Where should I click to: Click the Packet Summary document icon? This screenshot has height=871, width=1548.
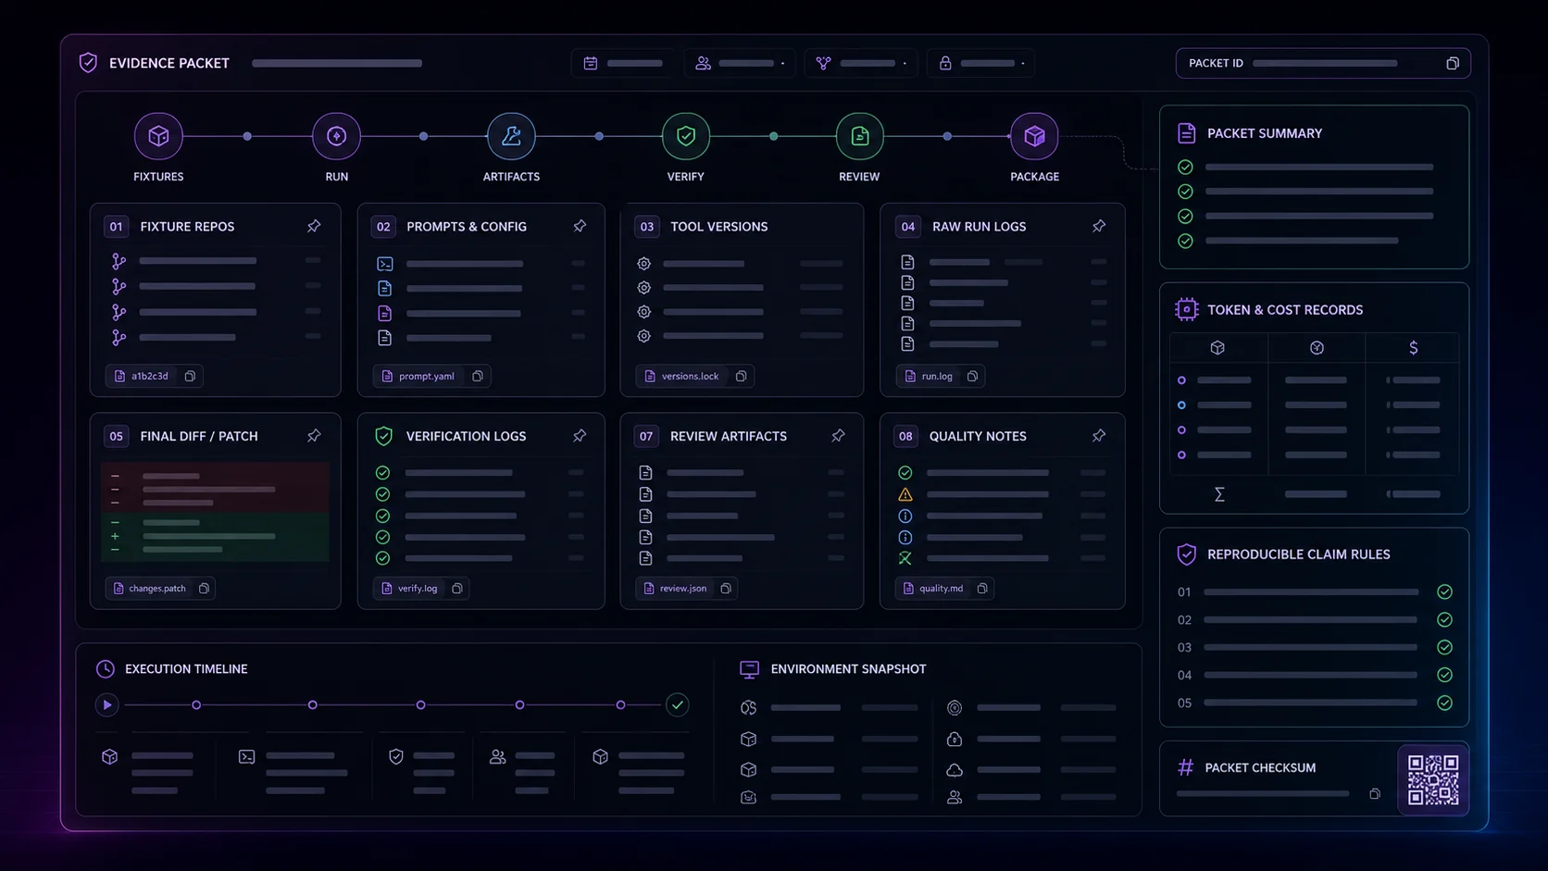1186,133
